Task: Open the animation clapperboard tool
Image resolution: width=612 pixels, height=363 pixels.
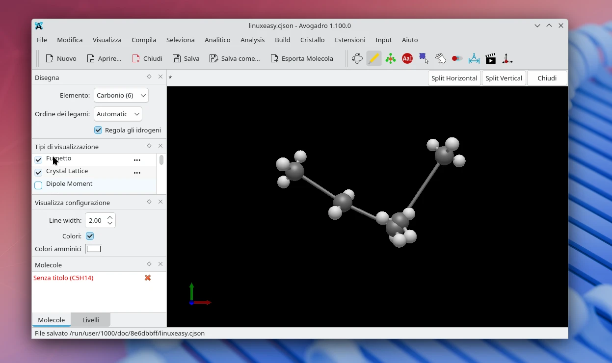Action: pos(491,58)
